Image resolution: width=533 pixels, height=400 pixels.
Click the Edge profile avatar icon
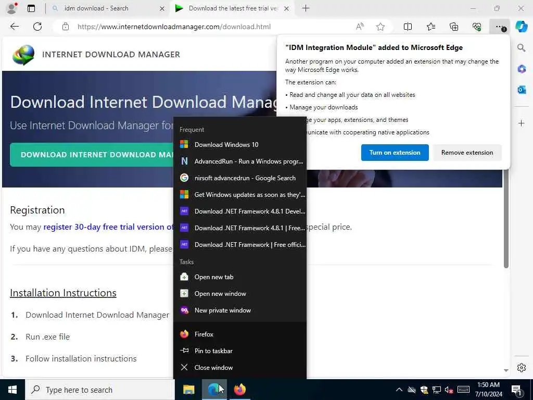coord(12,8)
